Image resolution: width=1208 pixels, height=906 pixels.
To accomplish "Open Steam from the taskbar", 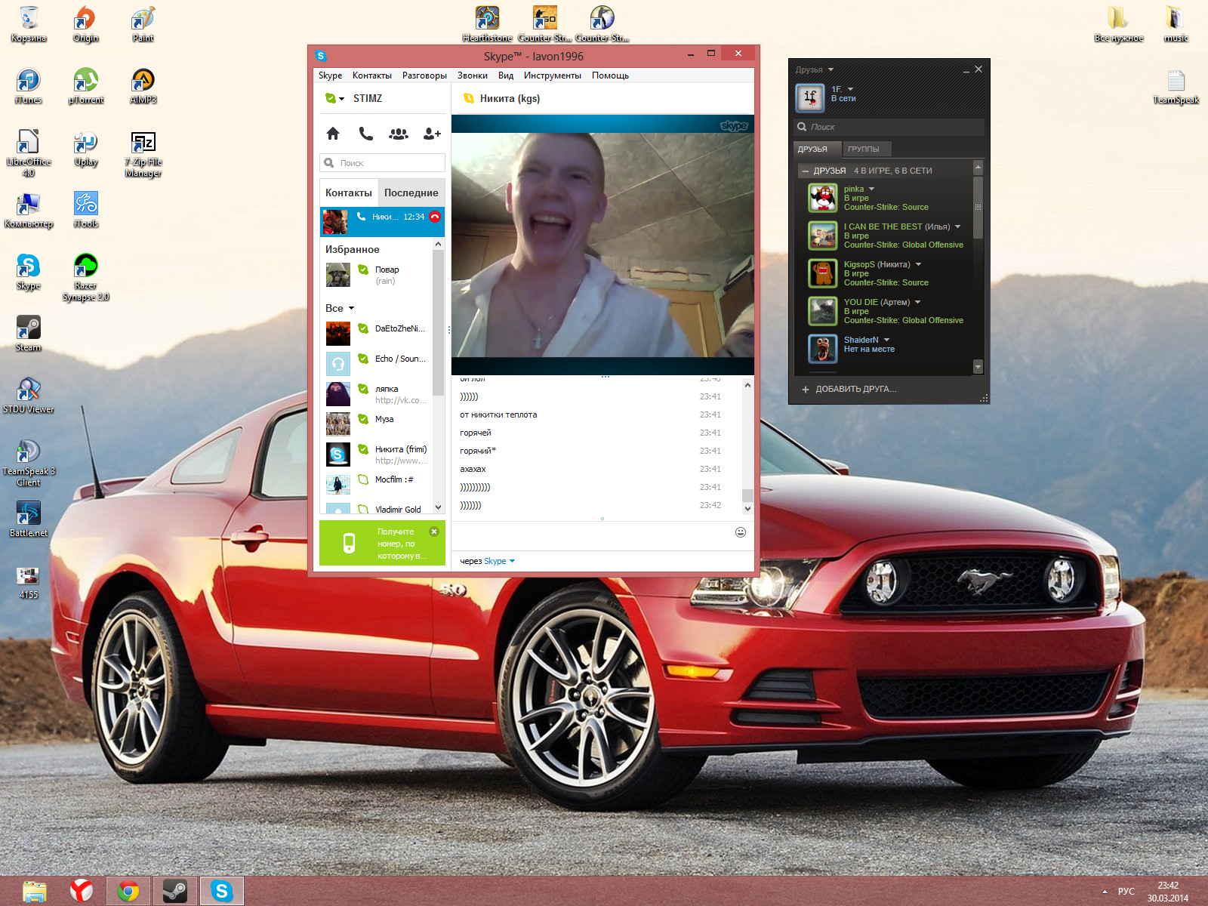I will tap(175, 891).
